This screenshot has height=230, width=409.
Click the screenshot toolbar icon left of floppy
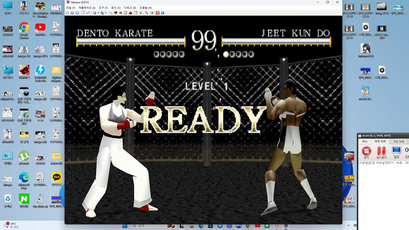point(83,13)
